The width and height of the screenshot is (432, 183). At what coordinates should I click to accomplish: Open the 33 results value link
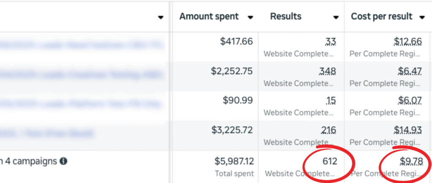pos(331,41)
